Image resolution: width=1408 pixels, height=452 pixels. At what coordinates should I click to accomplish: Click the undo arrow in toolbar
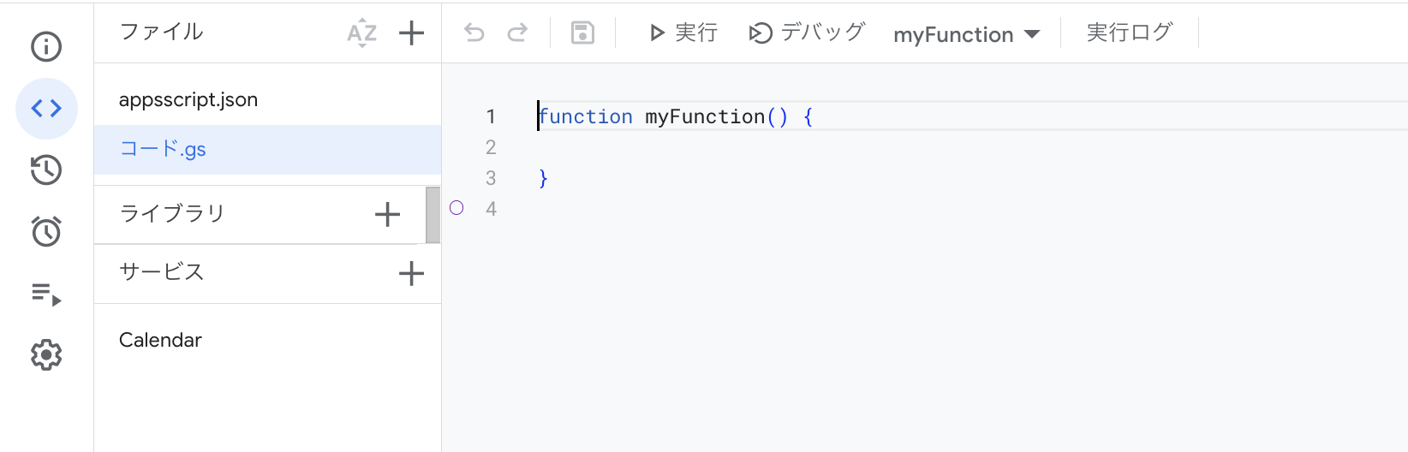pos(474,33)
